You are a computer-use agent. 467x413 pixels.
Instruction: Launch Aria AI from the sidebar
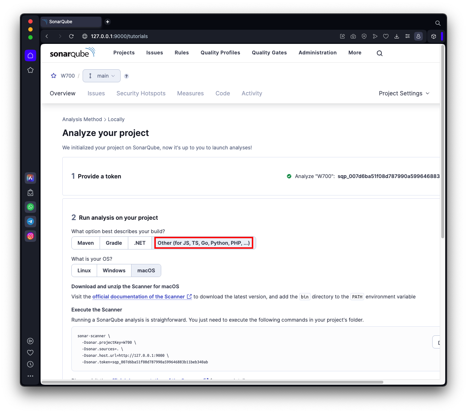pos(30,178)
